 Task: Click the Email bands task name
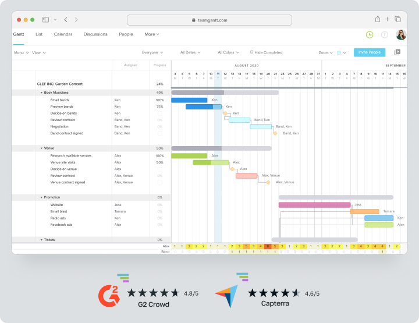(60, 100)
